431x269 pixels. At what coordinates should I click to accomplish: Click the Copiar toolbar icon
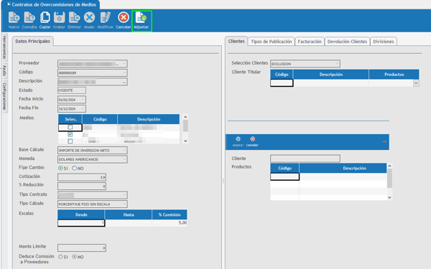point(45,20)
